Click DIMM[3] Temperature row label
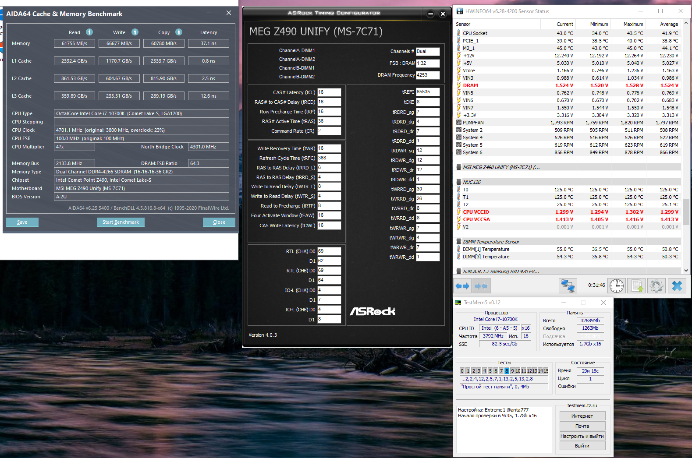Viewport: 692px width, 458px height. 486,257
